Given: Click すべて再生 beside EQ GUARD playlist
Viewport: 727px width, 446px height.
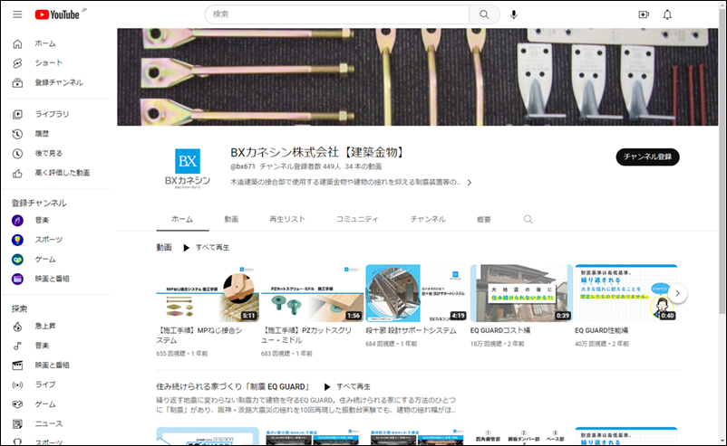Looking at the screenshot, I should [347, 387].
